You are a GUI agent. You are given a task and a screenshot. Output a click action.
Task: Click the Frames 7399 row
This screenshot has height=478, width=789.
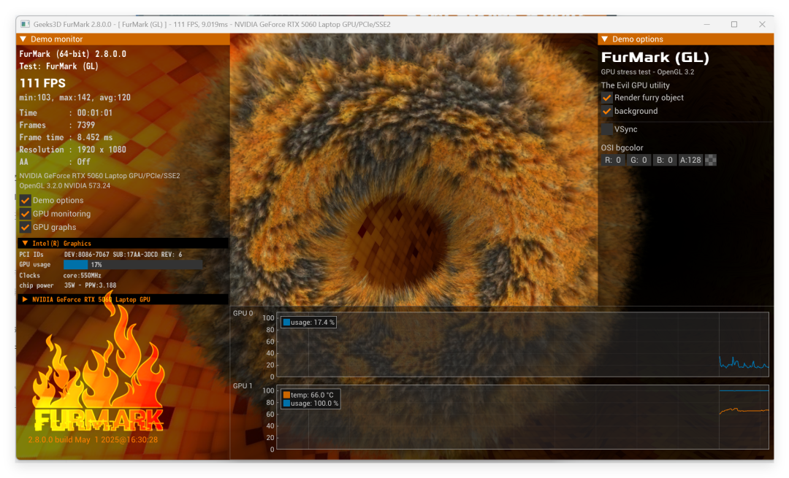pyautogui.click(x=57, y=125)
